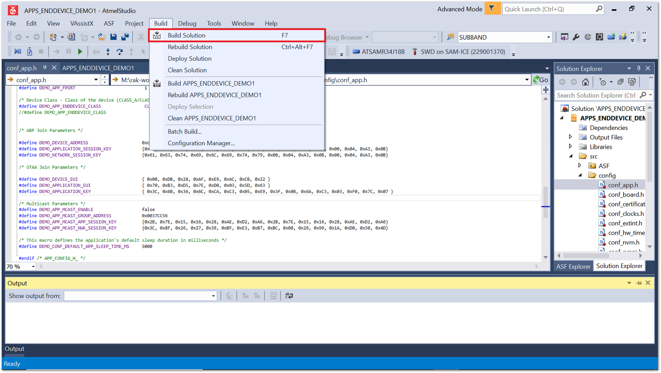Click the New Project toolbar icon

(x=53, y=37)
